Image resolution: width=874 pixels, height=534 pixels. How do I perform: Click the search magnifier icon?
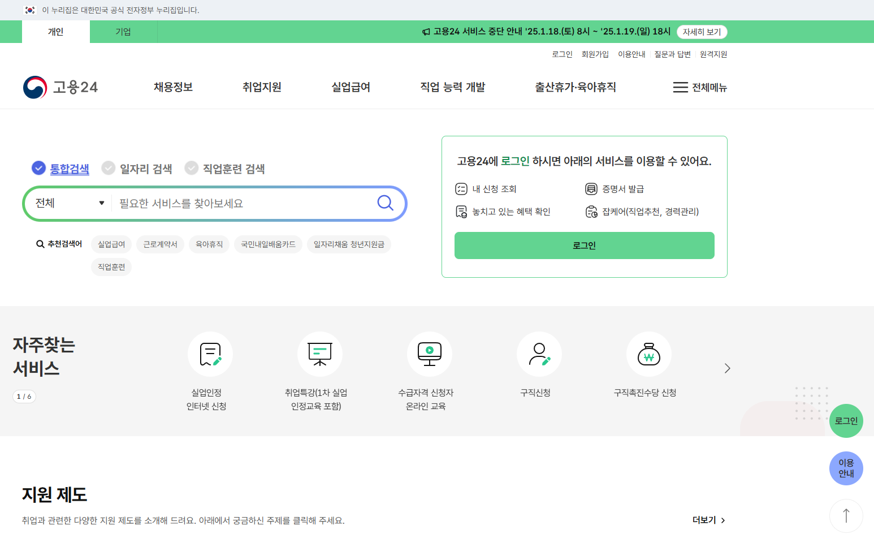click(385, 203)
